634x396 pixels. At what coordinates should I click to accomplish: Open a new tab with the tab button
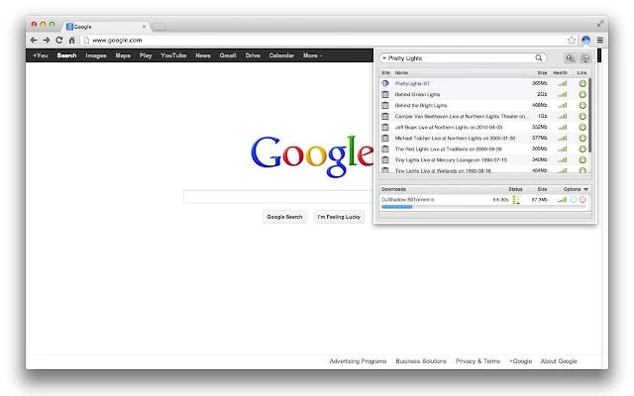[159, 27]
